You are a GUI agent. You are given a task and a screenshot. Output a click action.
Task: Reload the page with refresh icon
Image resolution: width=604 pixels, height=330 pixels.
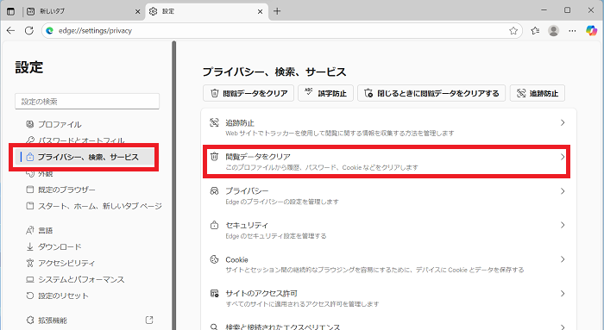(29, 30)
